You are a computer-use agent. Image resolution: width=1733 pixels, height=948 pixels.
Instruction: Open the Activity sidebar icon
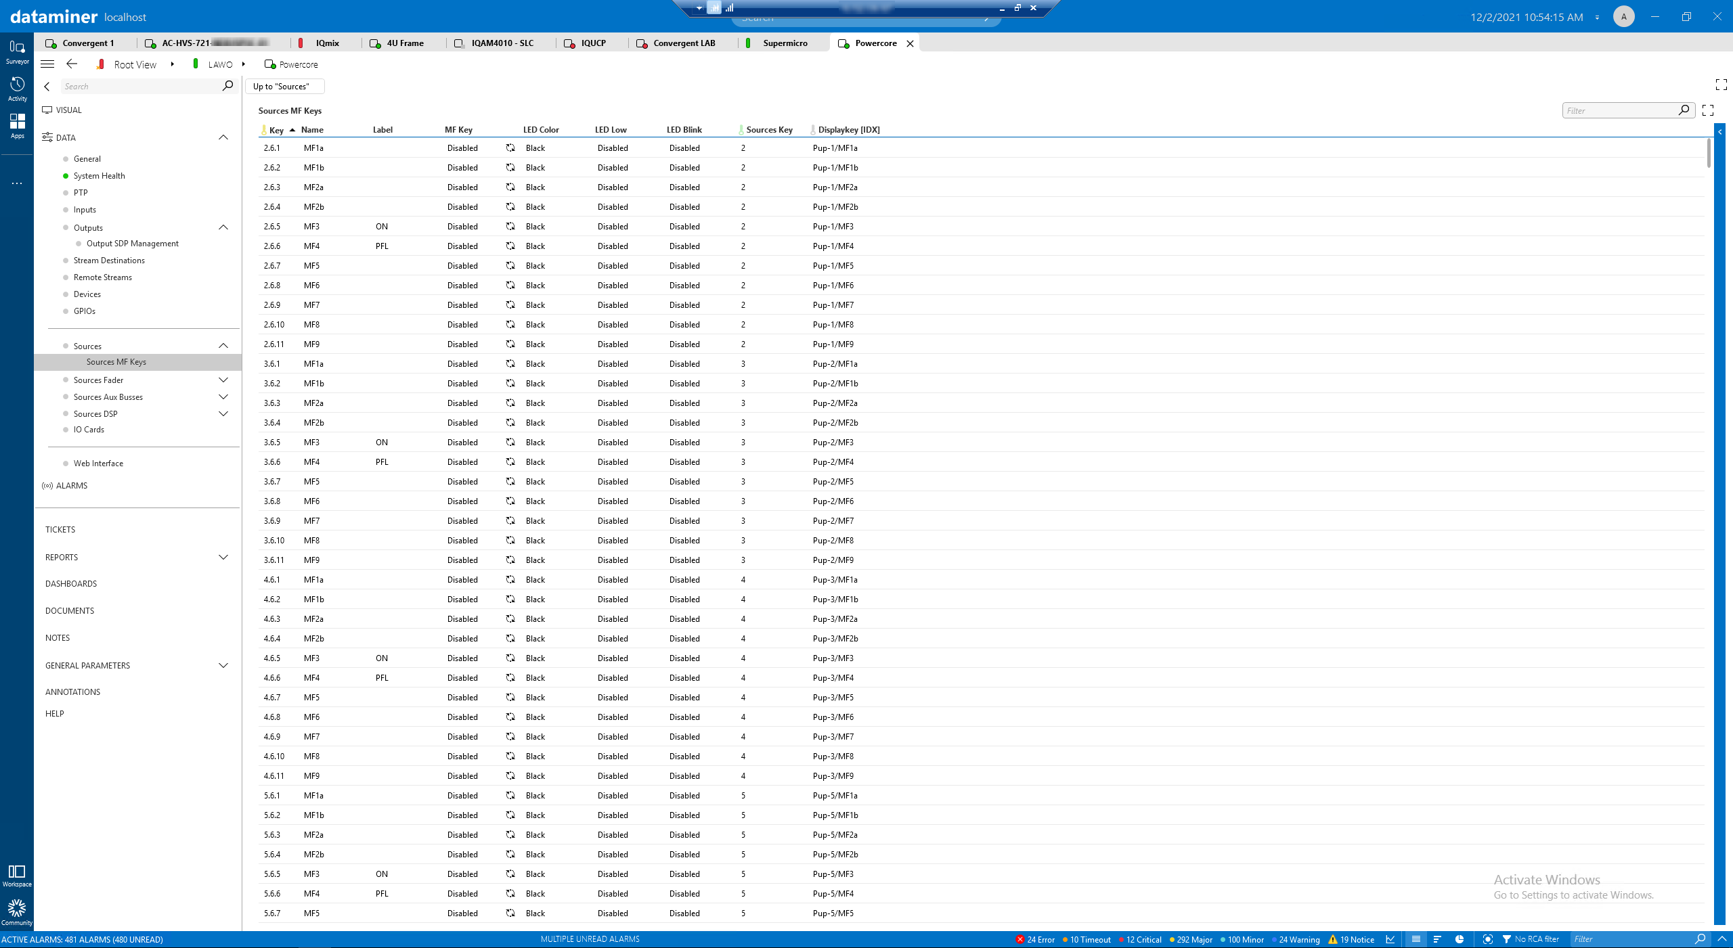pos(17,89)
